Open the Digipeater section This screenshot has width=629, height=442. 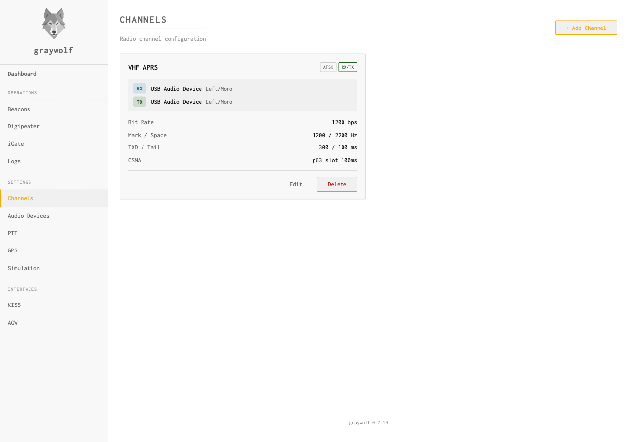click(x=24, y=126)
